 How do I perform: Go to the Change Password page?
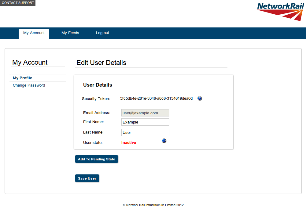coord(29,85)
